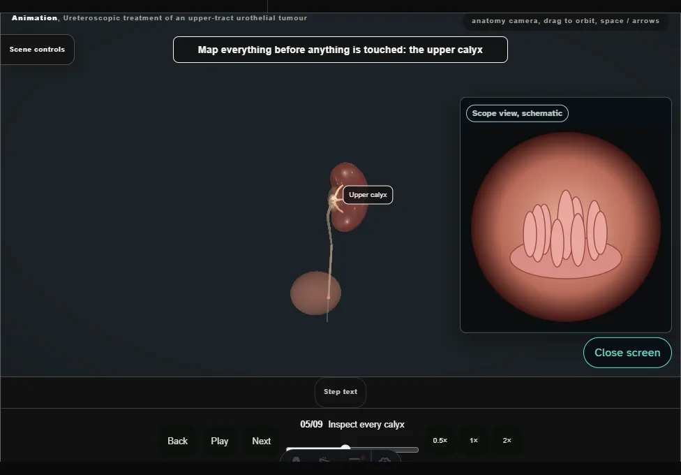Click the bladder model in the scene
The width and height of the screenshot is (681, 475).
point(316,293)
